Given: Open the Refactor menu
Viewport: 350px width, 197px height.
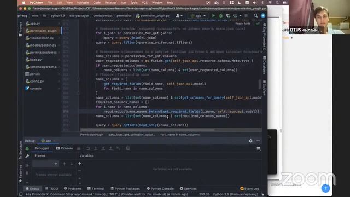Looking at the screenshot, I should pos(110,3).
